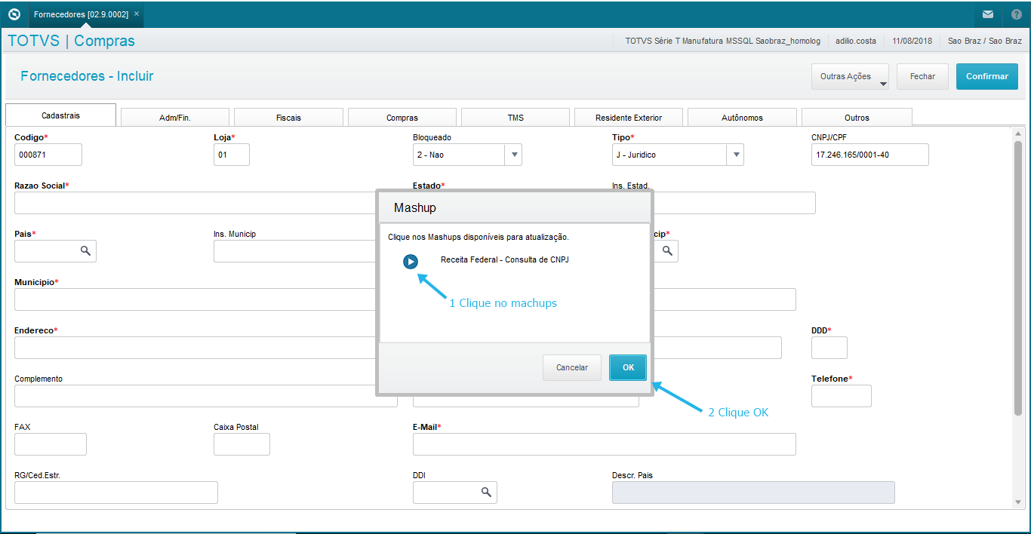Image resolution: width=1031 pixels, height=534 pixels.
Task: Click the Municipio input field
Action: (196, 299)
